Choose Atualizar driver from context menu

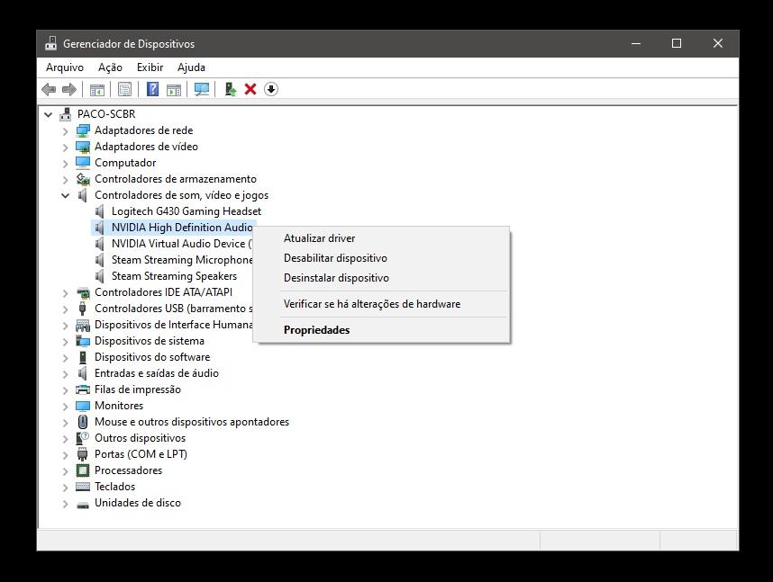[381, 238]
